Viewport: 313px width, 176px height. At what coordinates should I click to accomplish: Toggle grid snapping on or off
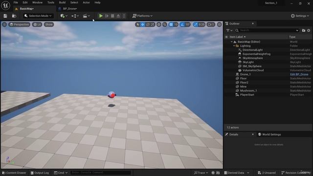click(171, 24)
